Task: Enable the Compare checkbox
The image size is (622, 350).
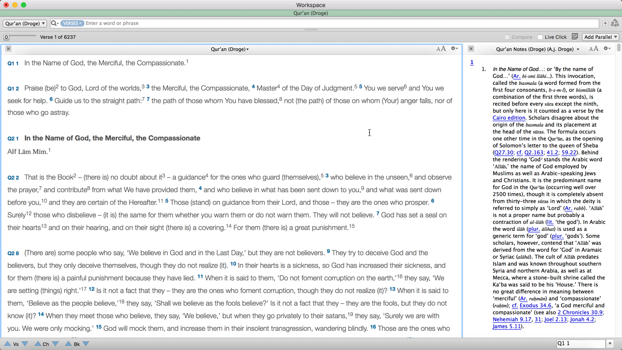Action: (x=507, y=37)
